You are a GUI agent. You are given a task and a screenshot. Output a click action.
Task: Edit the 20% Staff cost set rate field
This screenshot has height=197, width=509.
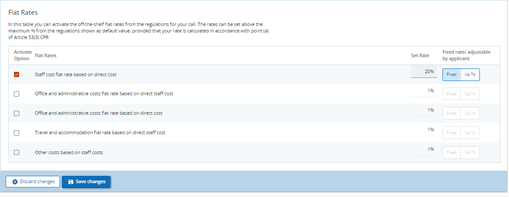coord(424,72)
